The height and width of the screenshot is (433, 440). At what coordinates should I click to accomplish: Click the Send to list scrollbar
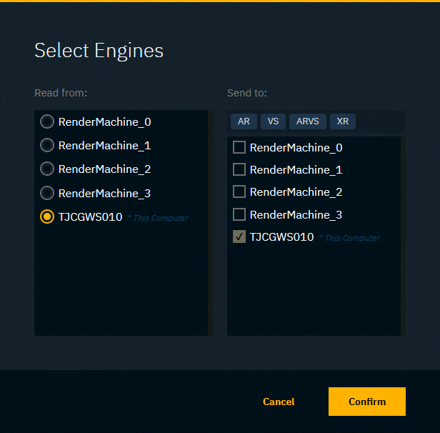(x=403, y=235)
